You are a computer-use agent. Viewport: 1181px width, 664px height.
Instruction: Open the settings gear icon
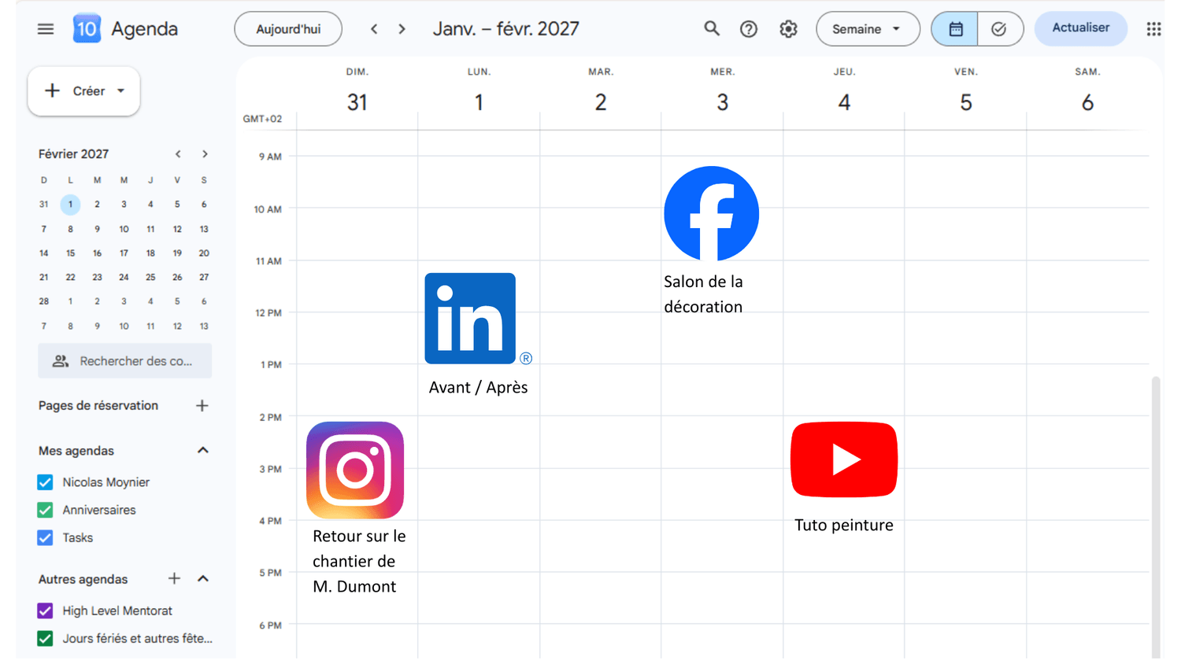(788, 29)
